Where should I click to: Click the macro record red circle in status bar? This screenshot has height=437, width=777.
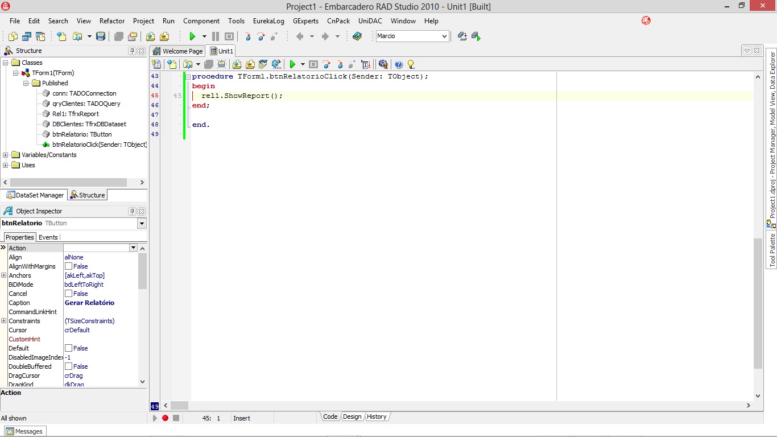click(x=165, y=418)
